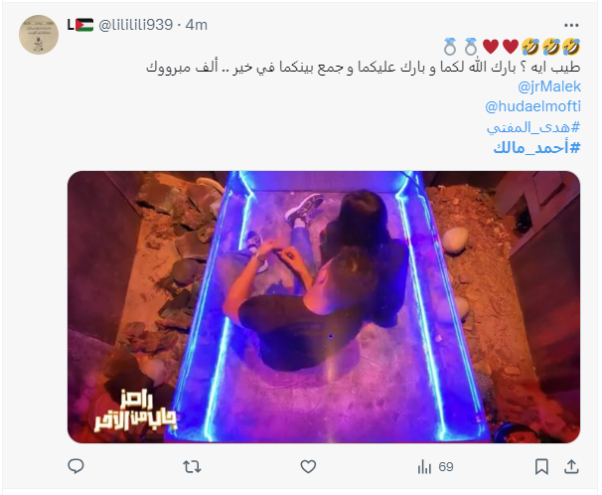The width and height of the screenshot is (602, 495).
Task: Click the retweet arrows icon
Action: 192,466
